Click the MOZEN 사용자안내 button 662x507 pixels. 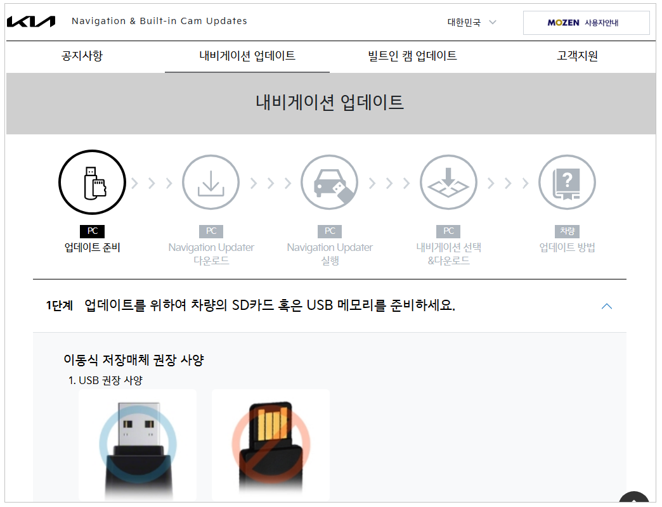pyautogui.click(x=586, y=23)
